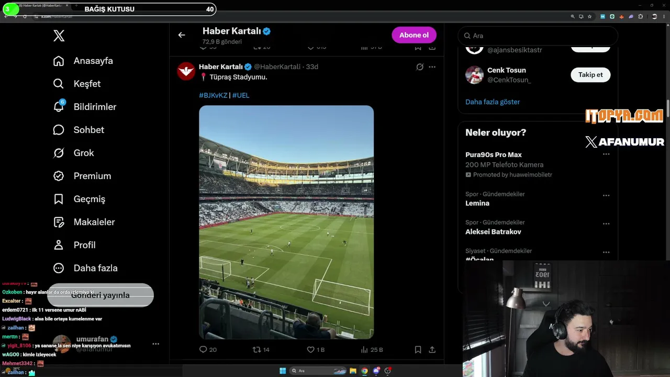Click the Chrome taskbar icon
The width and height of the screenshot is (670, 377).
click(365, 371)
